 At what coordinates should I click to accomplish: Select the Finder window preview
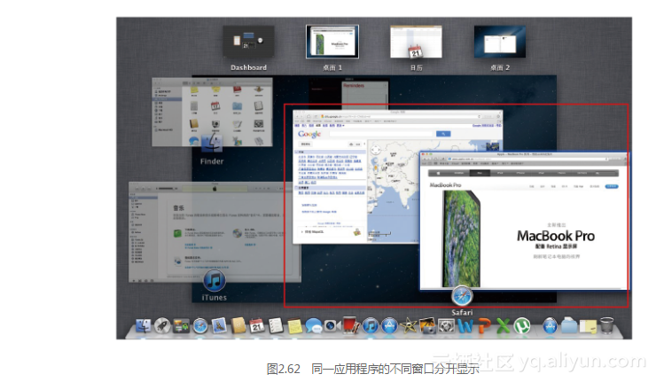point(212,112)
